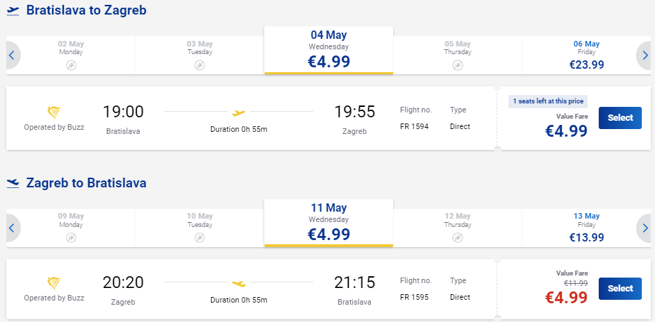Show later return dates with right arrow
Viewport: 655px width, 322px height.
click(645, 228)
